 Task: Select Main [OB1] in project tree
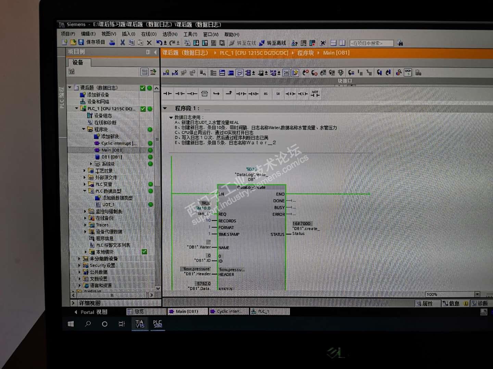click(112, 150)
